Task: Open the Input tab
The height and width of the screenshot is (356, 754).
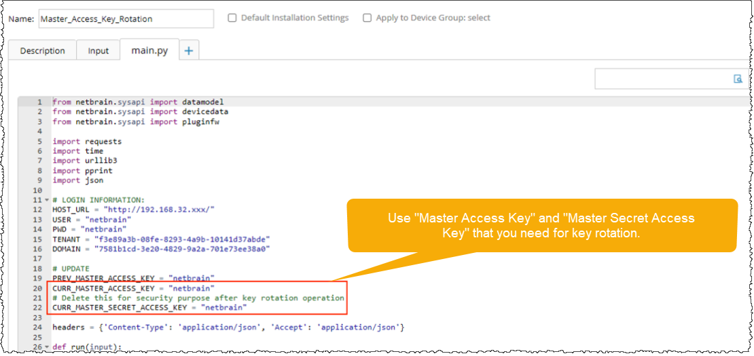Action: 98,51
